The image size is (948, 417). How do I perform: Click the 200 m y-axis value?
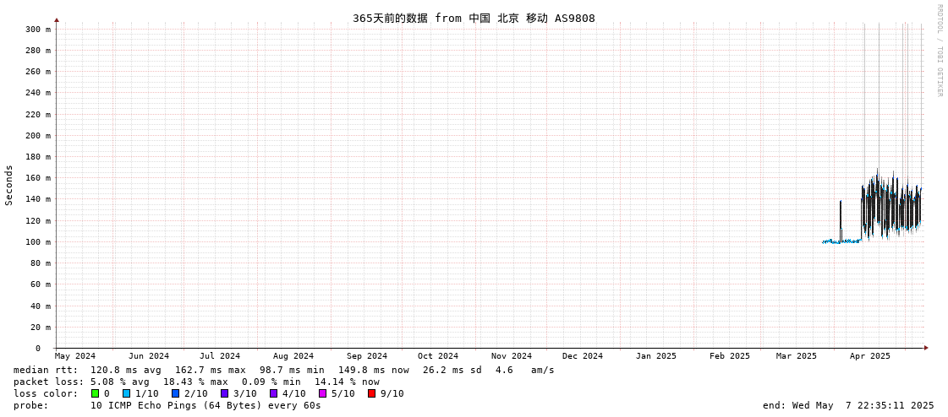[x=38, y=135]
